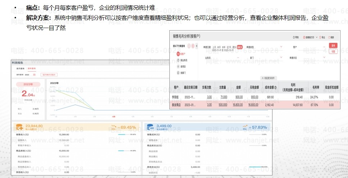Open the calendar icon beside year 2023

click(34, 75)
